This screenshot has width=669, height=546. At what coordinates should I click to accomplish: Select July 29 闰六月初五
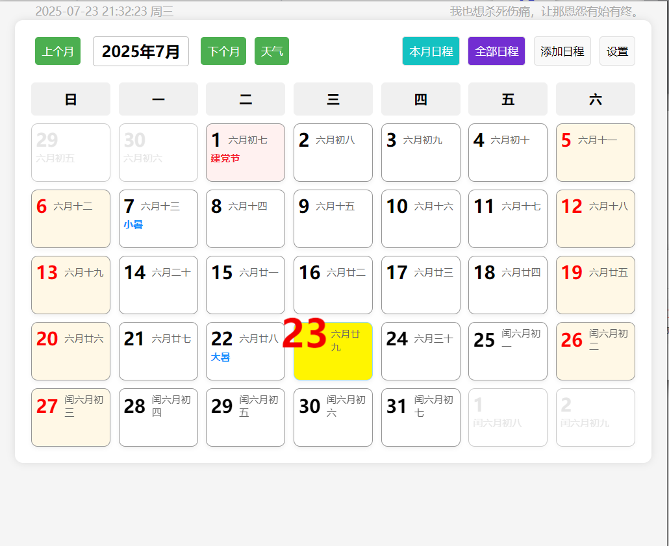246,417
